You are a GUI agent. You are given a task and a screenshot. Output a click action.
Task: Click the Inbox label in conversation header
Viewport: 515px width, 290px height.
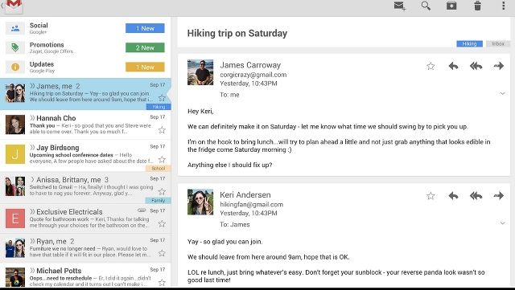point(498,43)
